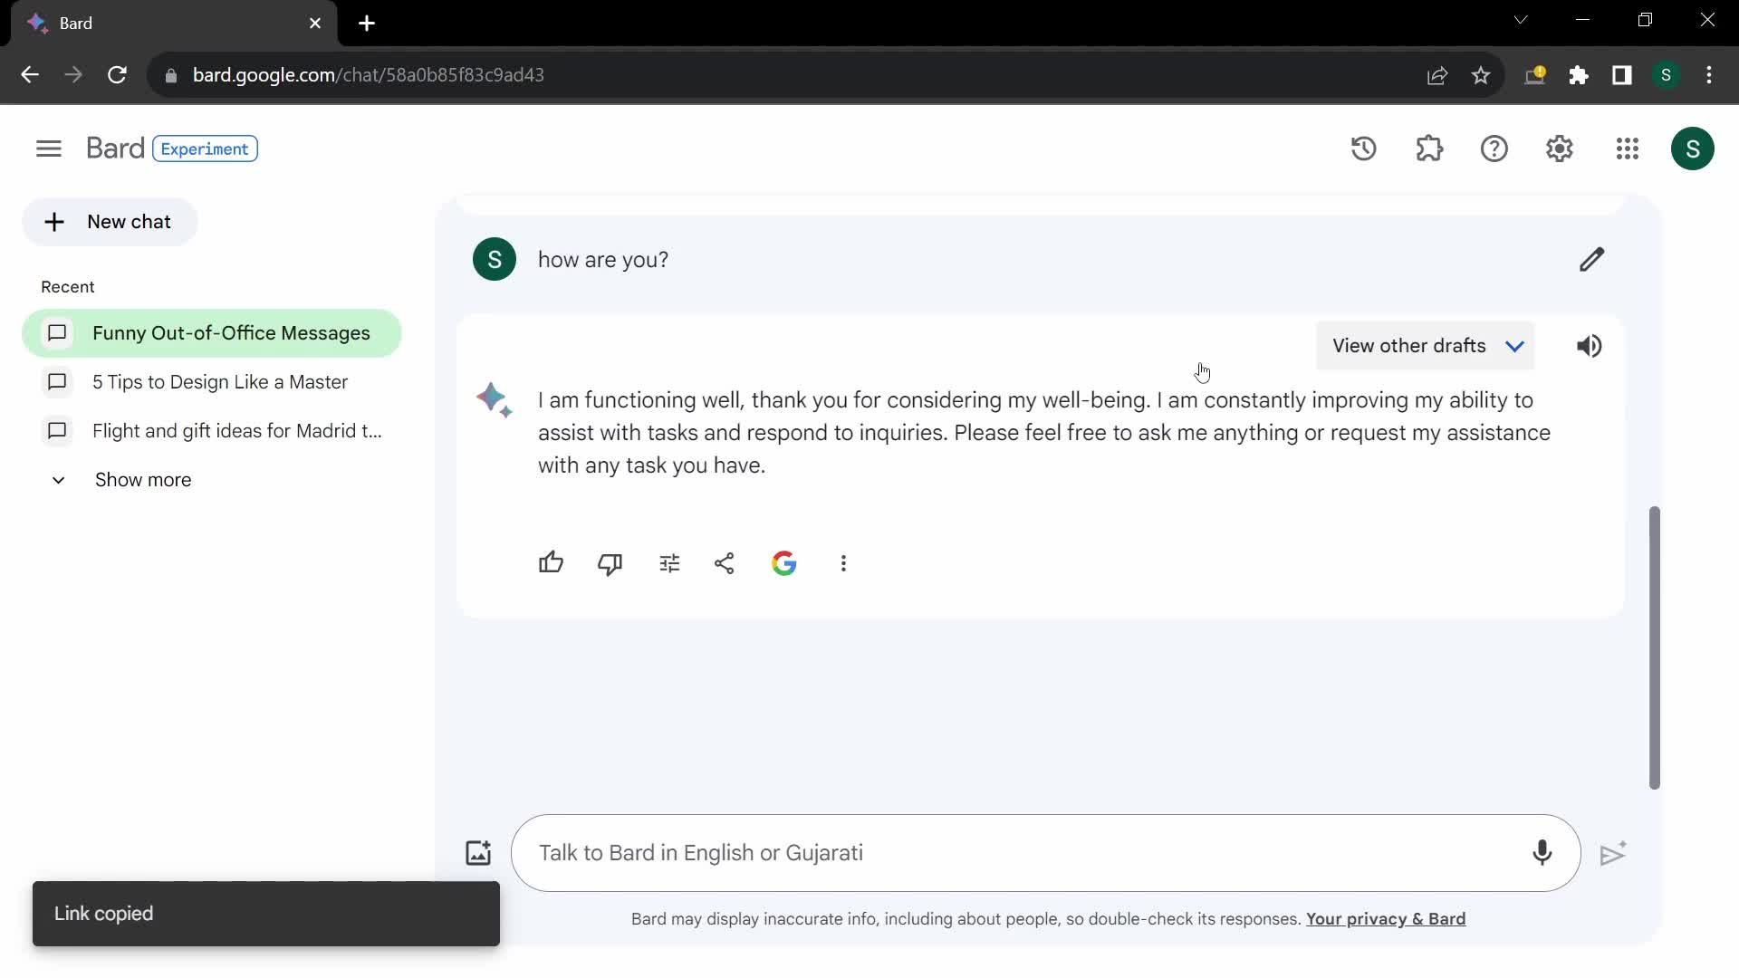Screen dimensions: 1739x978
Task: Open 5 Tips to Design Like a Master
Action: tap(220, 381)
